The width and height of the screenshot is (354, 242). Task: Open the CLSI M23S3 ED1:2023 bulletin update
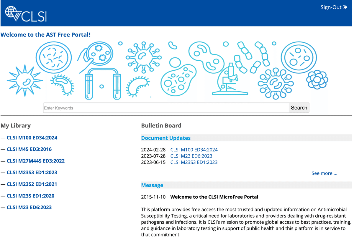point(194,162)
